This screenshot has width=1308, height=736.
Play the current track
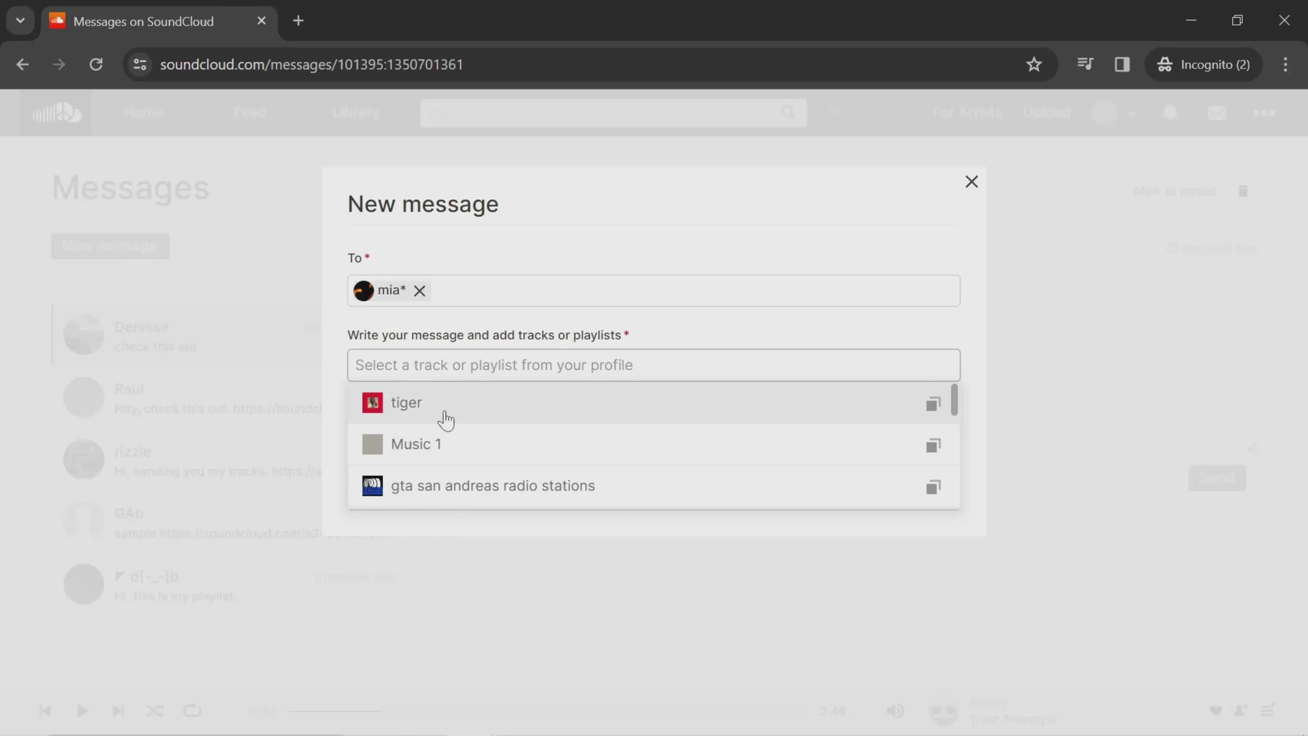82,711
